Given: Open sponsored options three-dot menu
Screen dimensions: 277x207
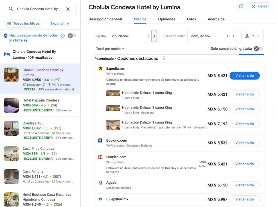Looking at the screenshot, I should (x=164, y=58).
